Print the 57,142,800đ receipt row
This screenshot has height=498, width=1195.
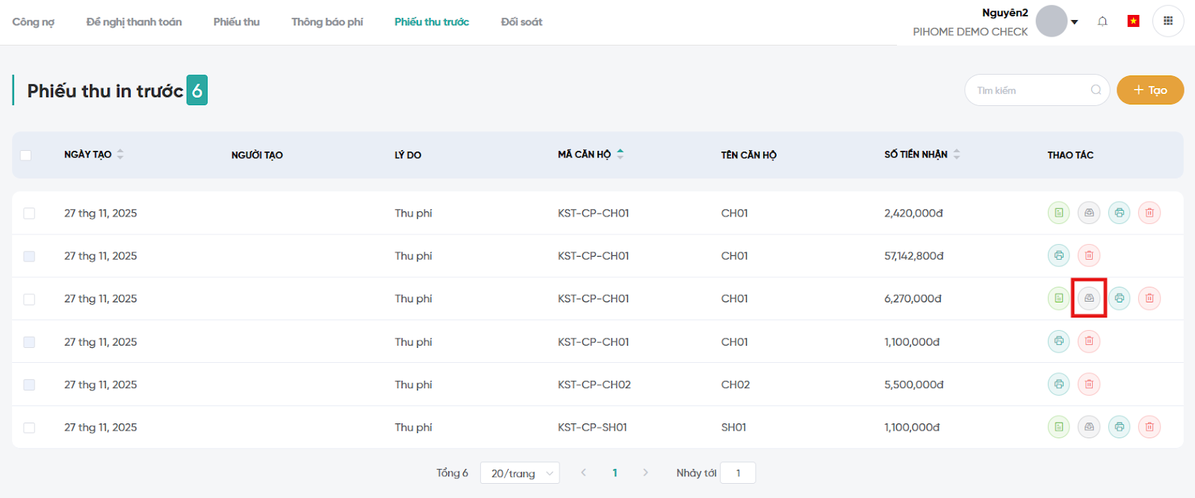click(1058, 255)
